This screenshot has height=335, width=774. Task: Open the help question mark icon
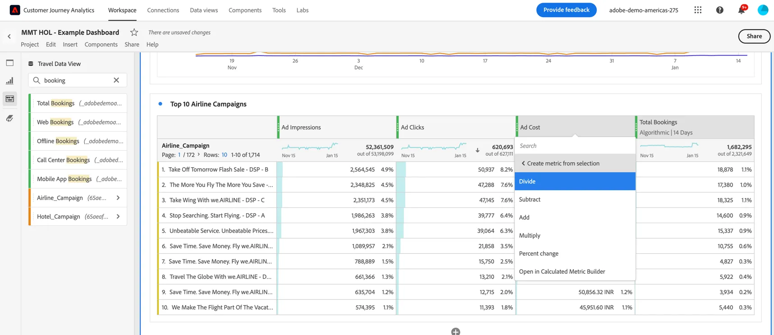(x=719, y=10)
